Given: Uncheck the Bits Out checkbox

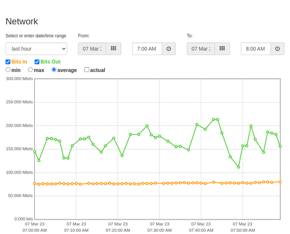Looking at the screenshot, I should (37, 62).
